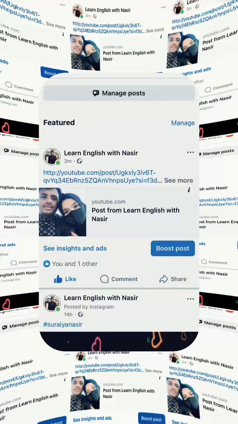
Task: Click globe privacy icon next to 3m
Action: (79, 161)
